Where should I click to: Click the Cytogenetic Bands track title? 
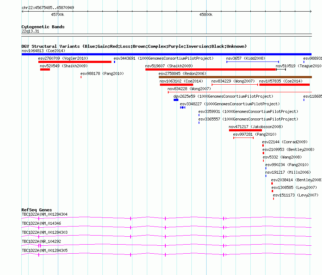pyautogui.click(x=43, y=27)
